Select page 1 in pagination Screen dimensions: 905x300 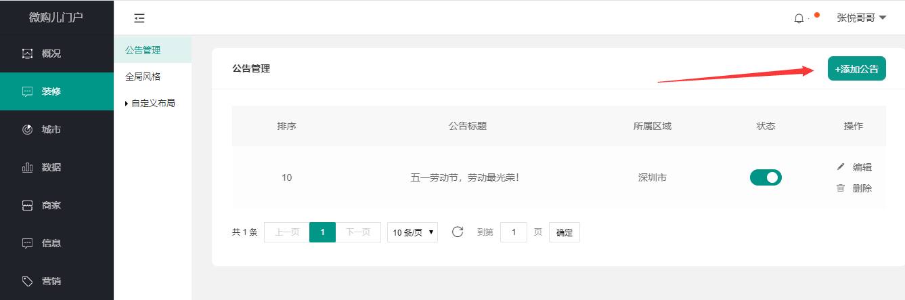pos(323,232)
